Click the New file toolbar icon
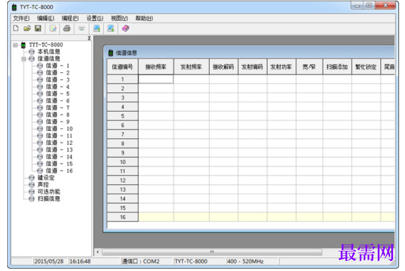This screenshot has width=405, height=271. pos(16,28)
